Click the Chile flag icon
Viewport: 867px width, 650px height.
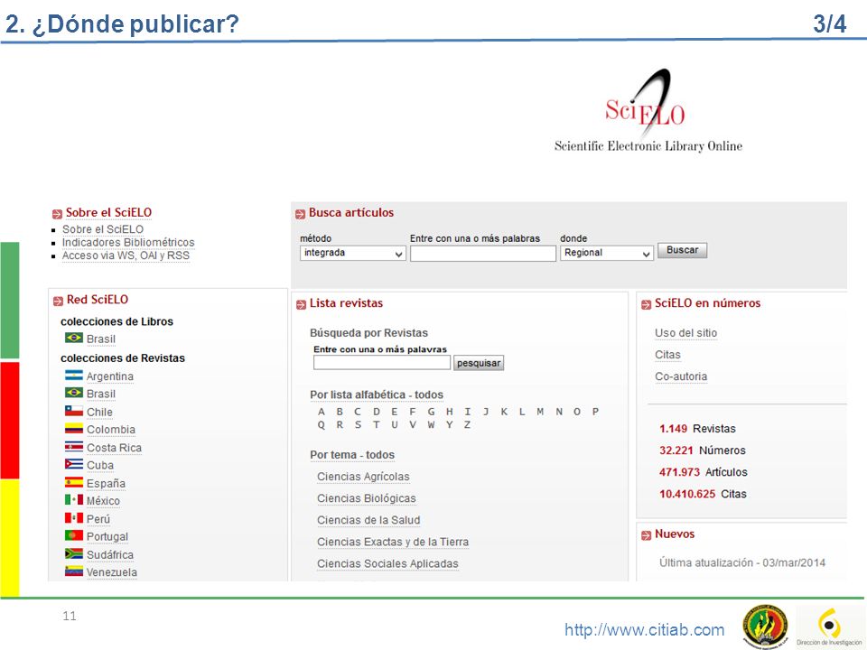(x=73, y=412)
